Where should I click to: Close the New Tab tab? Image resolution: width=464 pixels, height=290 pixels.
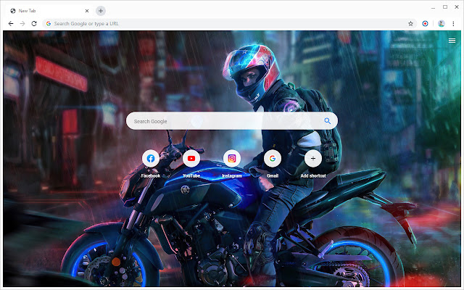point(87,11)
